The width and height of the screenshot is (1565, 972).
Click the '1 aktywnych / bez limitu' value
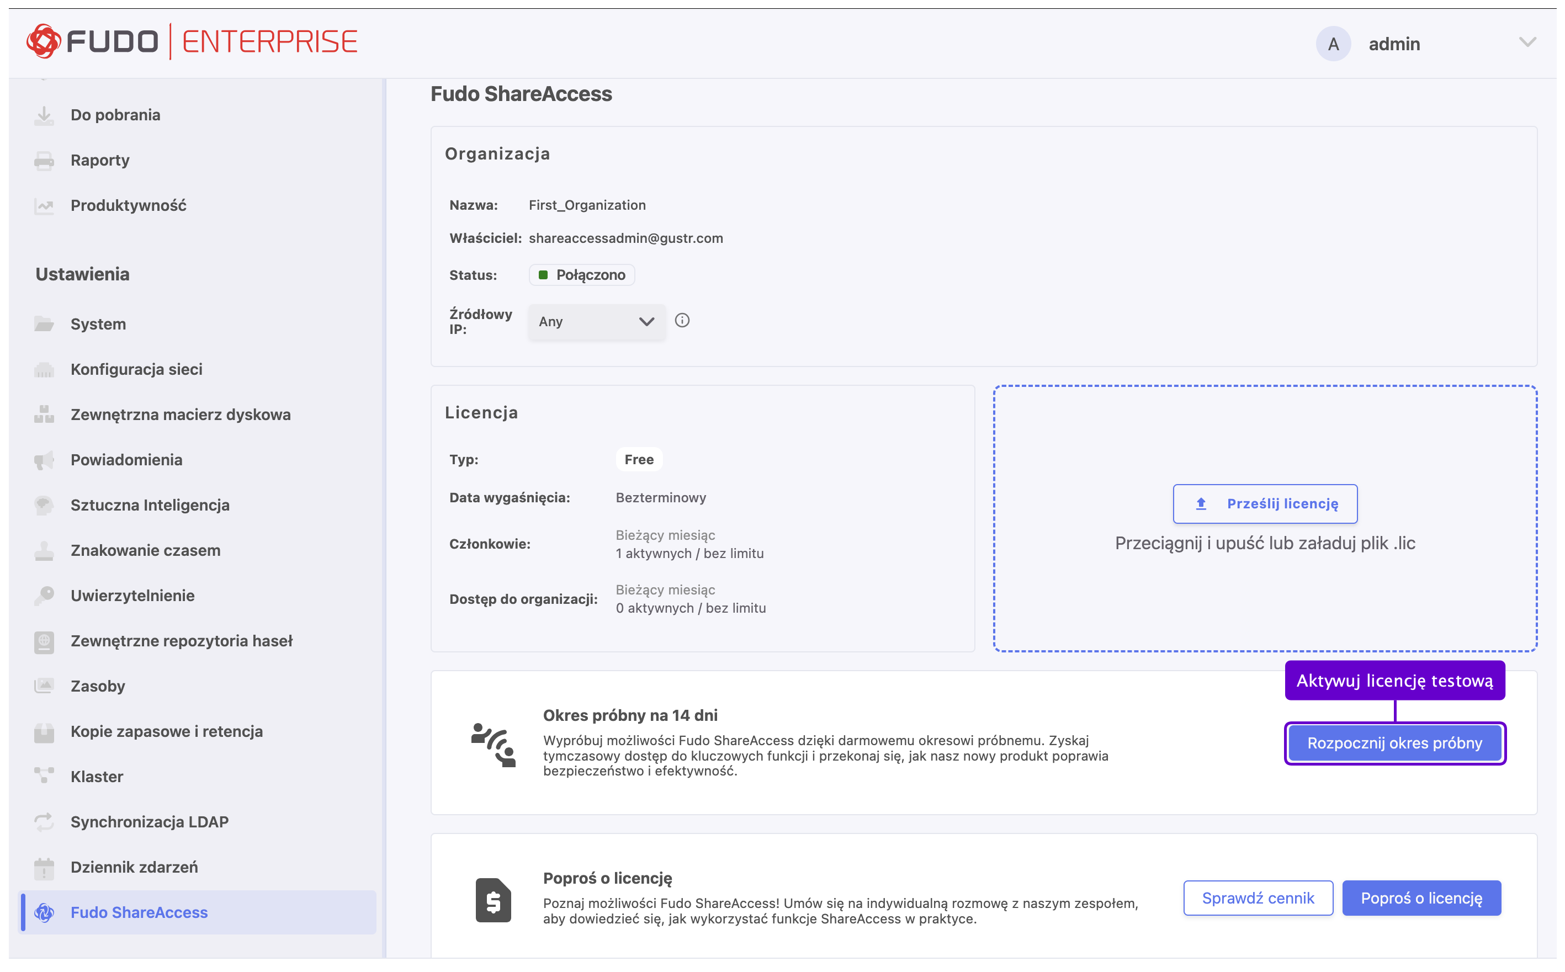(x=689, y=554)
